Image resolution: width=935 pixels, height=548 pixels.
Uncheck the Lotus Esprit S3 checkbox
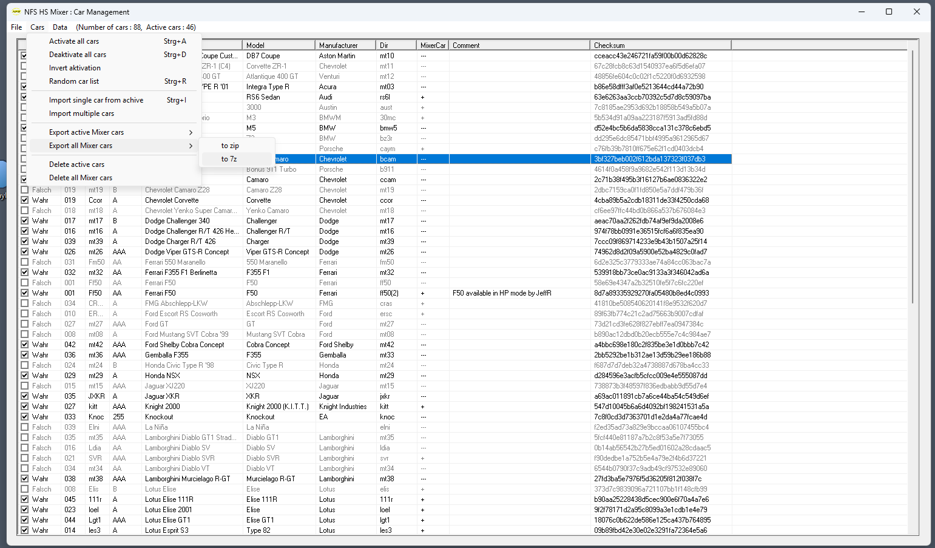[x=25, y=530]
